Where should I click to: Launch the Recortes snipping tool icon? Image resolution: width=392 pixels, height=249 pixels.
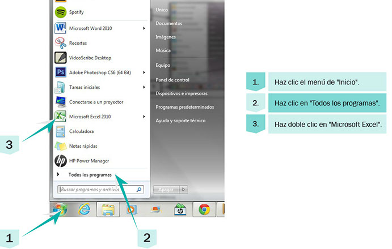pos(61,43)
